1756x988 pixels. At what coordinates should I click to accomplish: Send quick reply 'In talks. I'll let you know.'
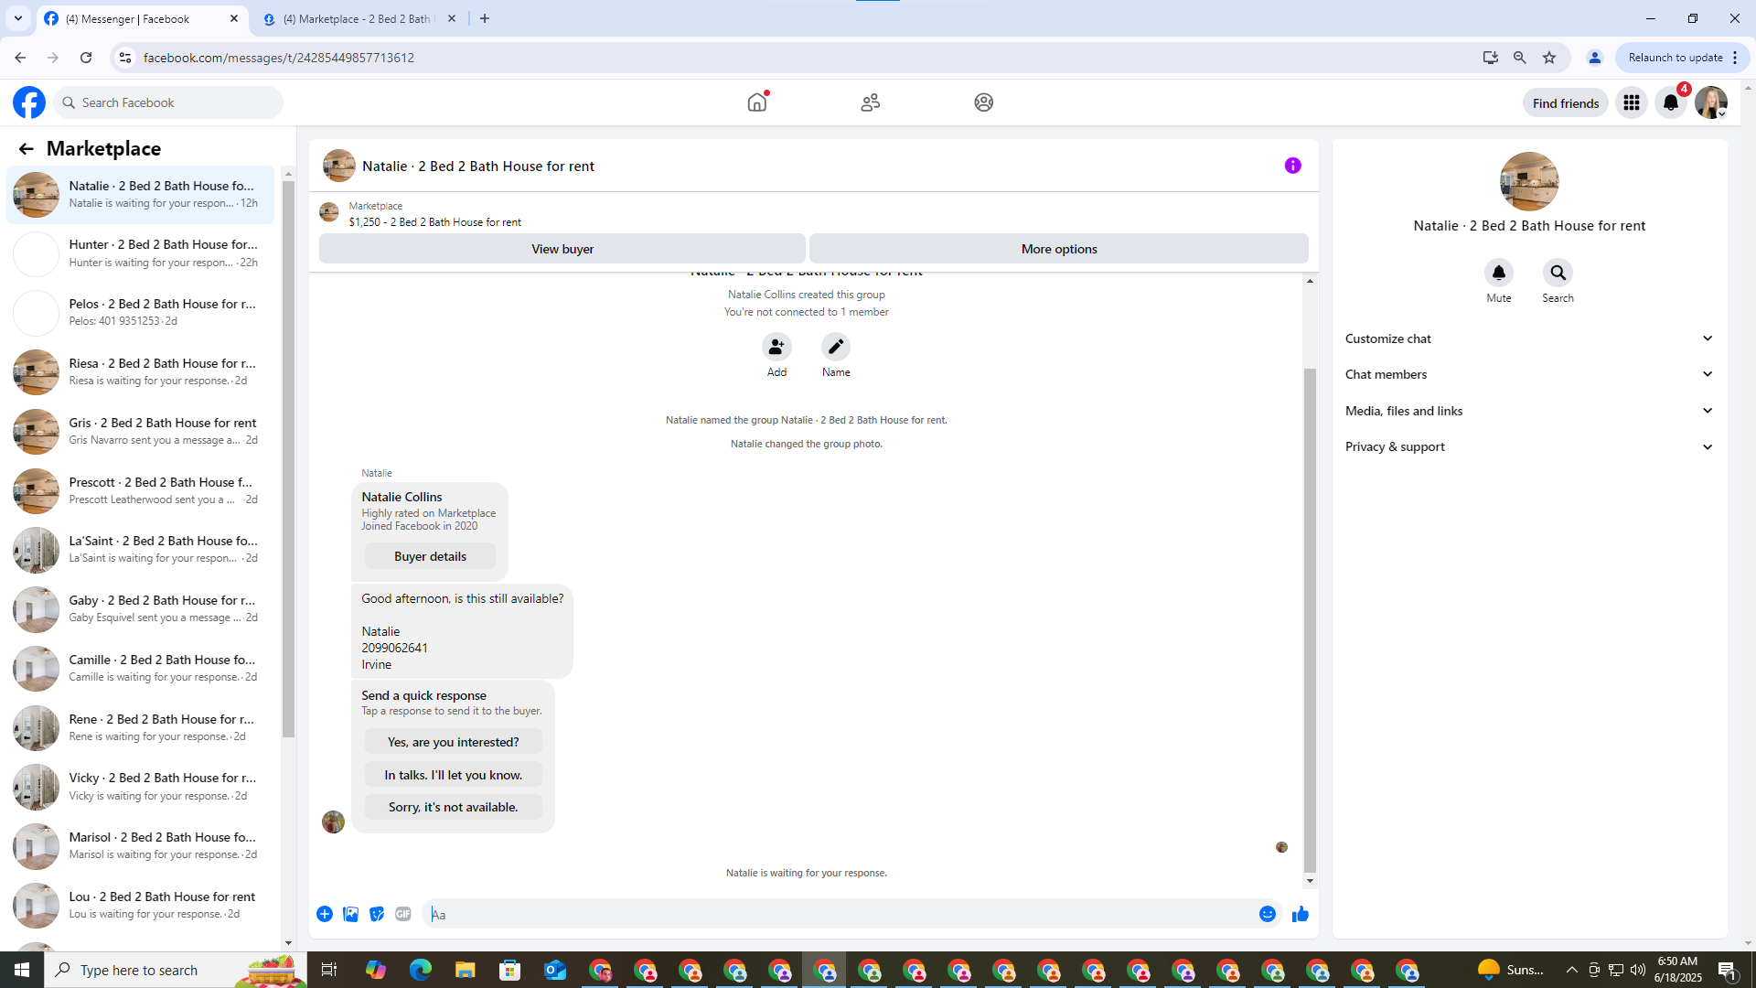453,775
